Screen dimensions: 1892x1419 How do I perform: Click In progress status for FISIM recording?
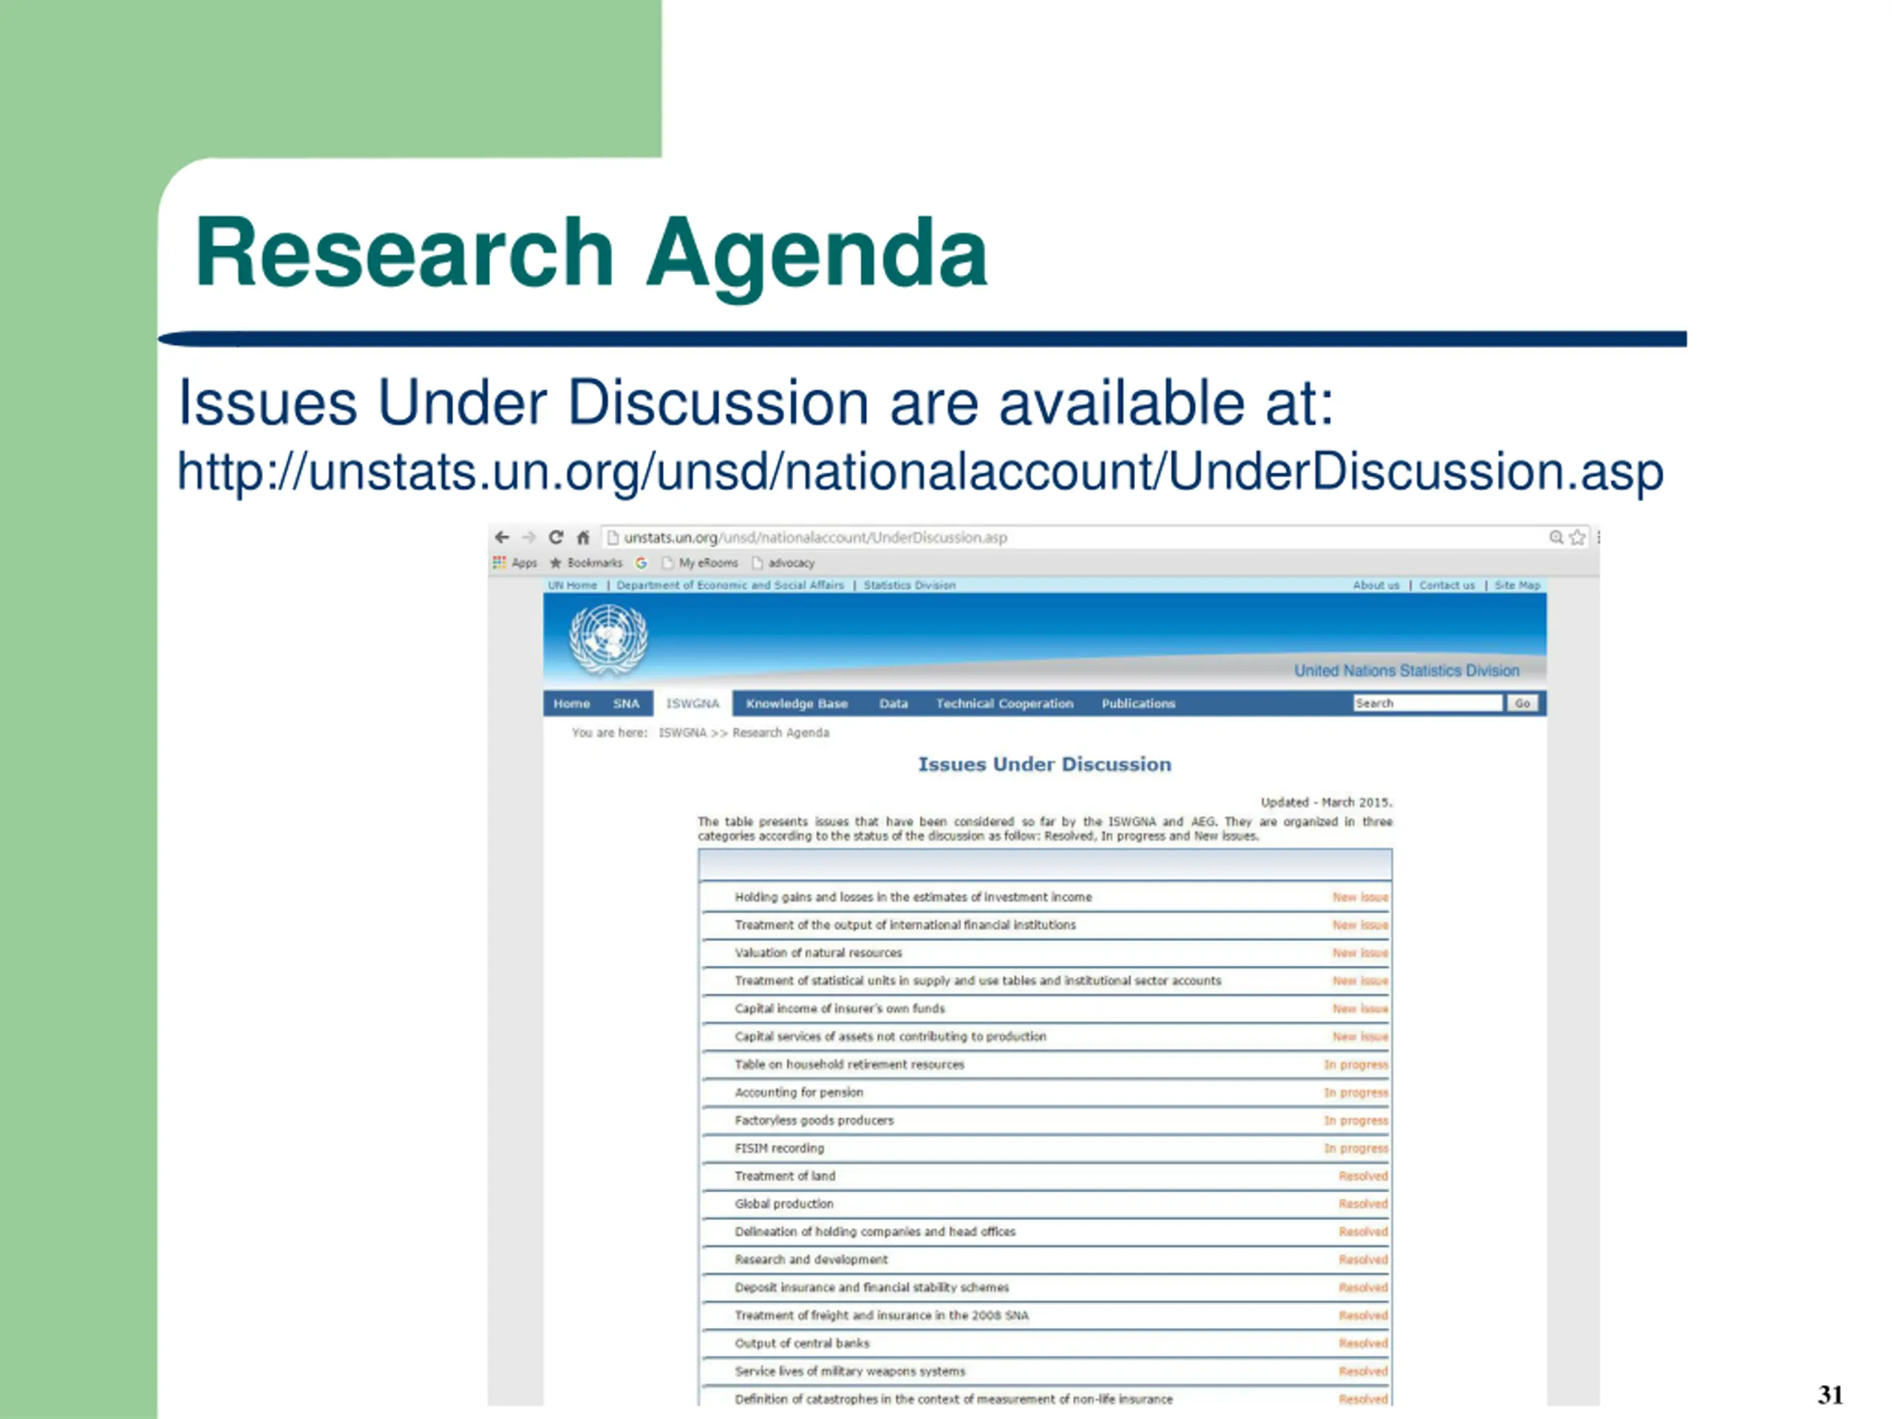pyautogui.click(x=1355, y=1149)
